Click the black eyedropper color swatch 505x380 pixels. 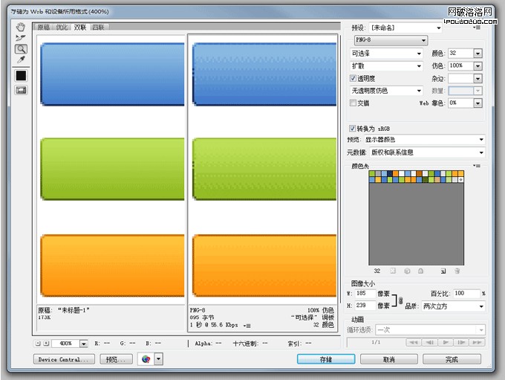[x=21, y=76]
